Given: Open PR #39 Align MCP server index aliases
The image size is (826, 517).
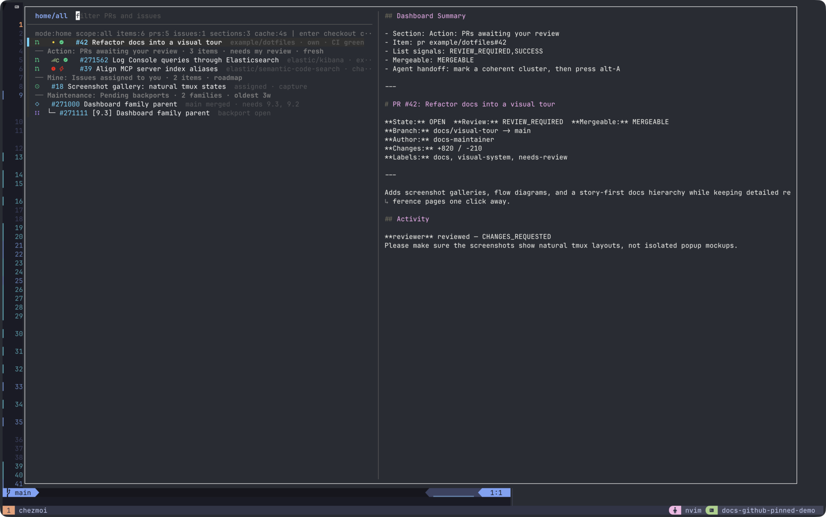Looking at the screenshot, I should 149,69.
